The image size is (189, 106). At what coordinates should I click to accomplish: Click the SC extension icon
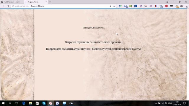(x=141, y=6)
